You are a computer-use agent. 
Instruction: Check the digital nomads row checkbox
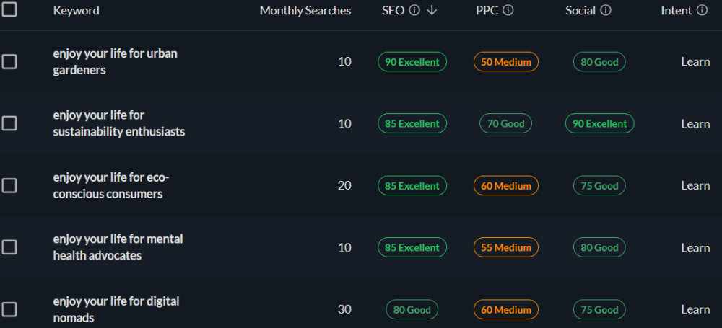pos(9,310)
